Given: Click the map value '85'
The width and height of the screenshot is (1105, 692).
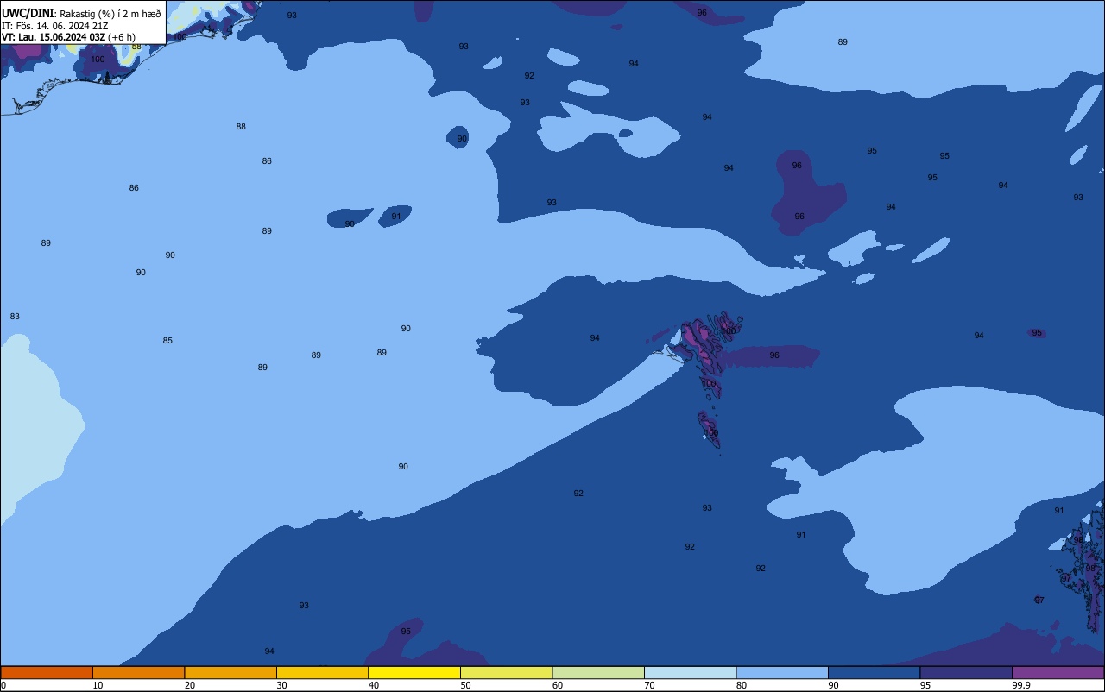Looking at the screenshot, I should tap(167, 341).
